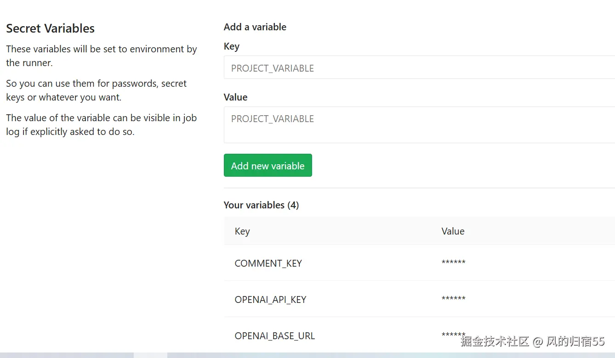Image resolution: width=615 pixels, height=358 pixels.
Task: Click the paragraph mentioning passwords and secret keys
Action: [96, 90]
